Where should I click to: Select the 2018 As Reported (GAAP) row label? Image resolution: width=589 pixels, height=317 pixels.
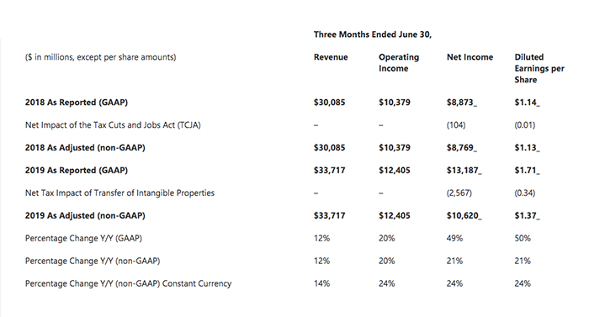(x=77, y=103)
